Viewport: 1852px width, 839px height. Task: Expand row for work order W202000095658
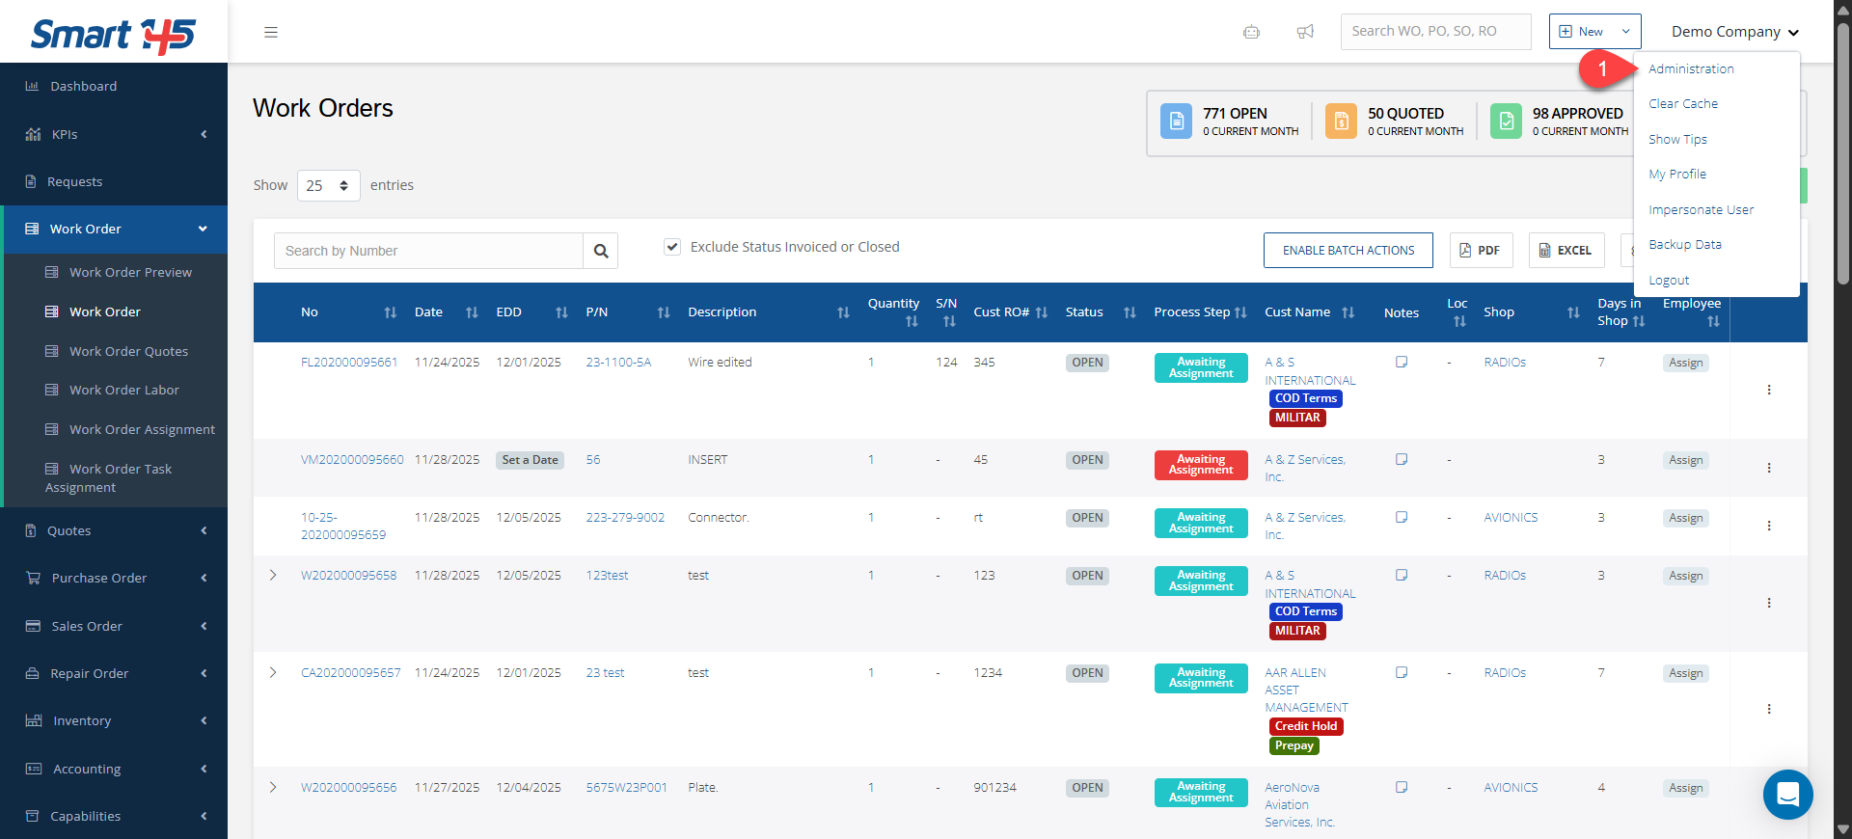pyautogui.click(x=273, y=576)
